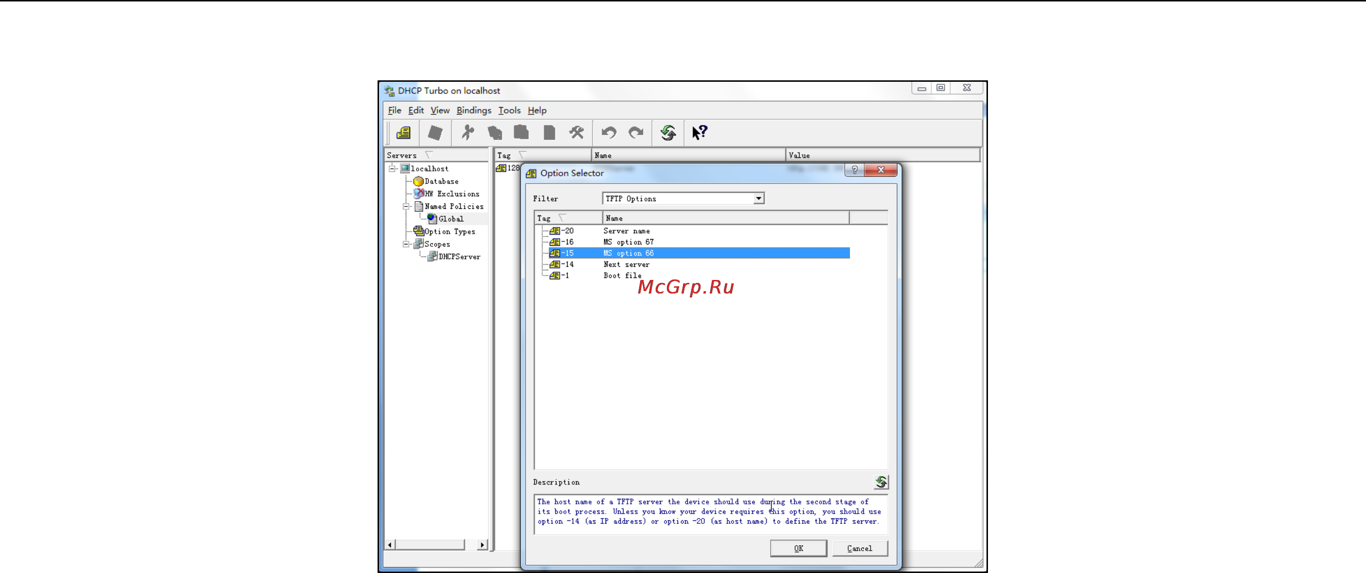This screenshot has height=573, width=1366.
Task: Open the Tools menu
Action: click(x=509, y=110)
